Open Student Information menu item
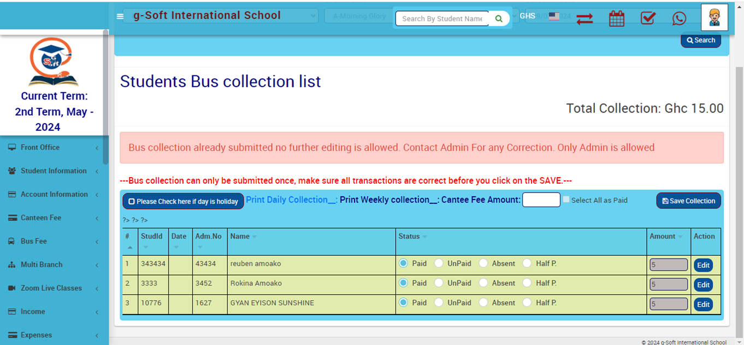 (x=54, y=171)
